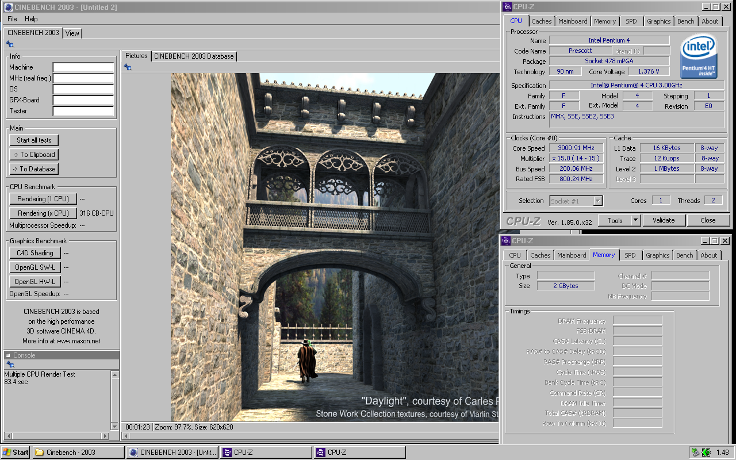Click CPU-Z Close button

click(708, 220)
